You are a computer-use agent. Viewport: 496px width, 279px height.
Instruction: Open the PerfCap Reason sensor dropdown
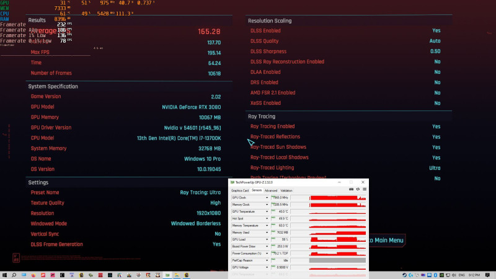click(x=267, y=260)
